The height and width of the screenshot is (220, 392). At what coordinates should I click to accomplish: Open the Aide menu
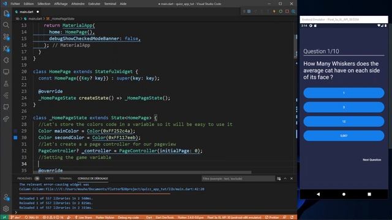[123, 4]
